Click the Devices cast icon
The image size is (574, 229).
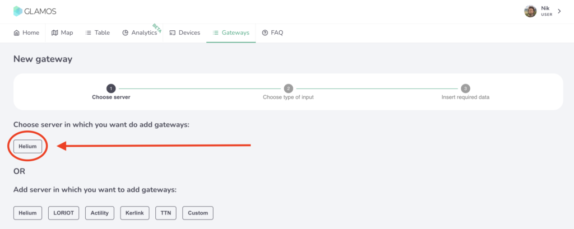coord(173,32)
